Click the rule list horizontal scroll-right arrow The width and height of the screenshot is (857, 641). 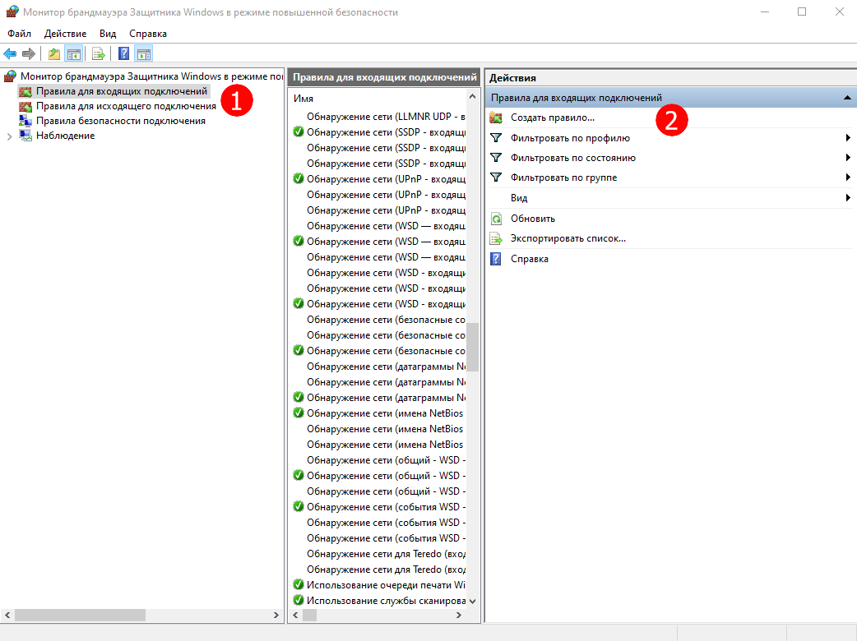pyautogui.click(x=459, y=616)
